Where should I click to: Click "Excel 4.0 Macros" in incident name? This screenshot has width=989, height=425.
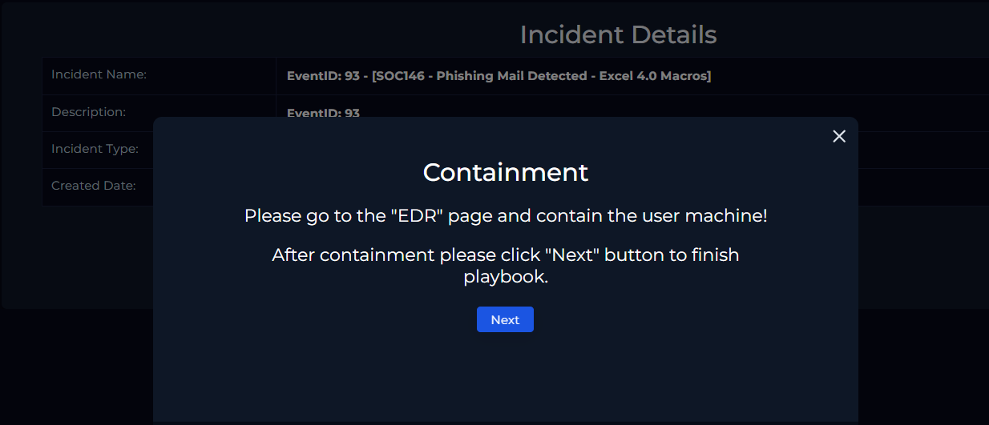[653, 76]
